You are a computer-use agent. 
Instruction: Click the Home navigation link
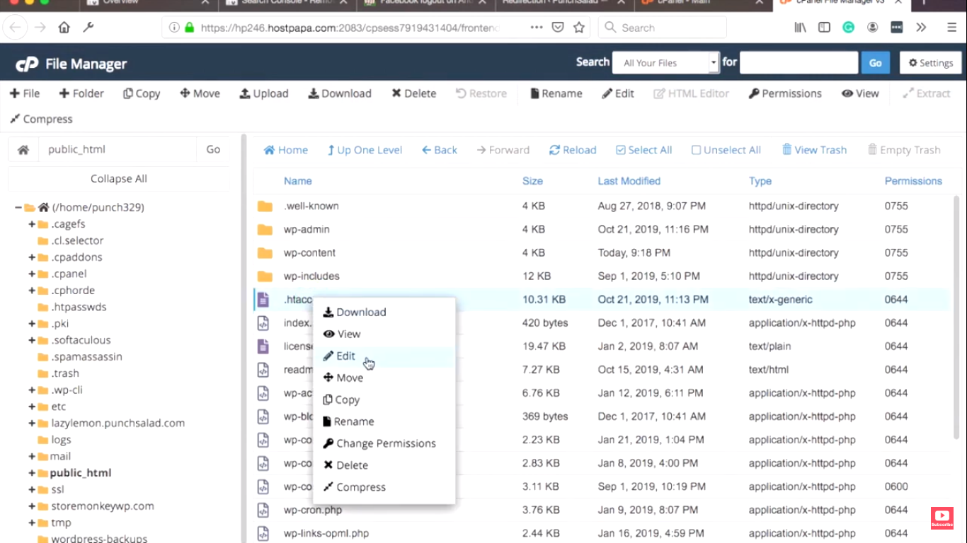point(286,150)
